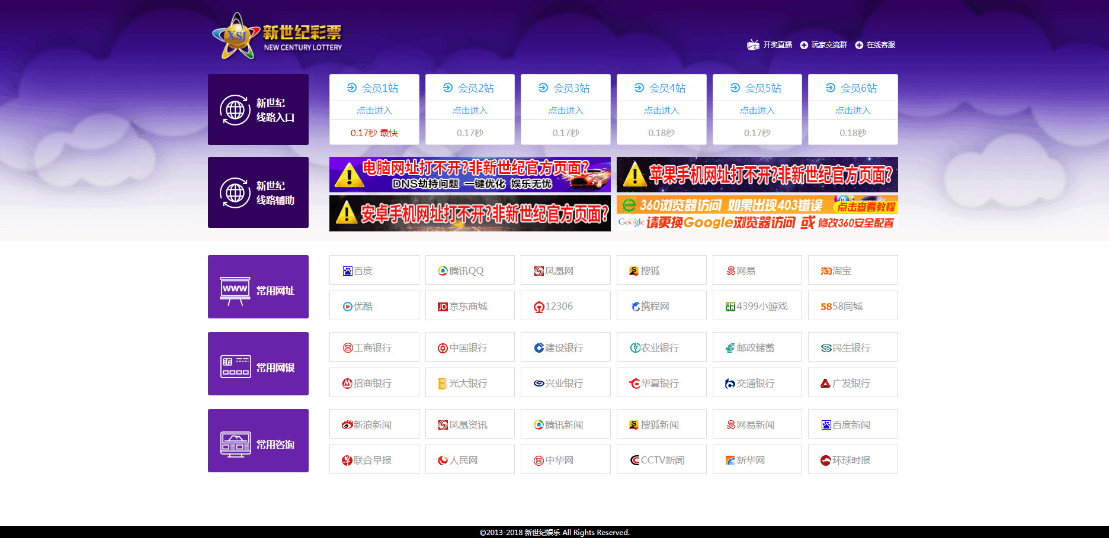Click the live draw broadcast TV icon
This screenshot has width=1109, height=538.
[752, 44]
